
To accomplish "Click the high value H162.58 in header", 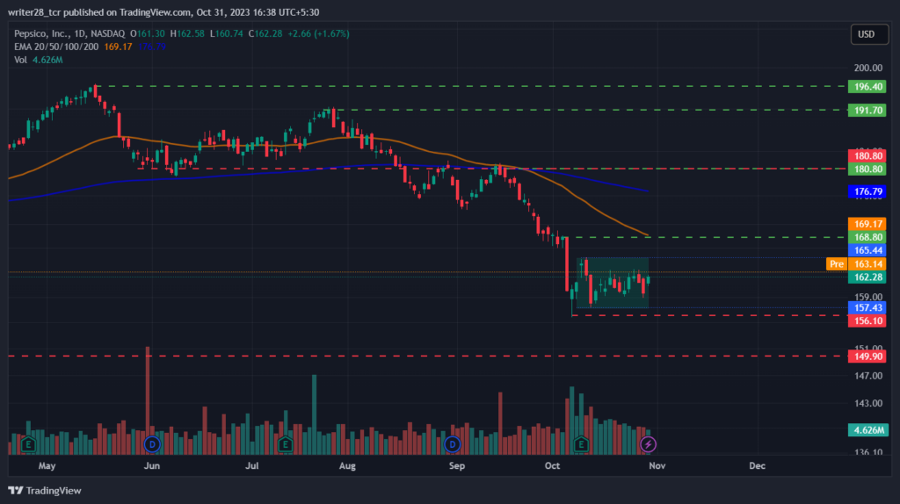I will coord(187,34).
